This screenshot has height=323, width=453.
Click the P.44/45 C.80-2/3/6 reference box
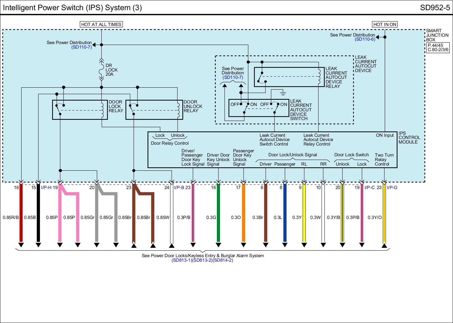[x=438, y=47]
